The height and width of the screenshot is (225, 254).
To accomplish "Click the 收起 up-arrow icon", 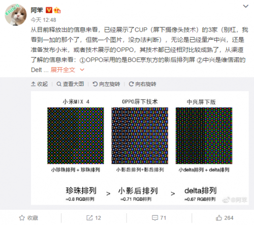I will point(34,84).
